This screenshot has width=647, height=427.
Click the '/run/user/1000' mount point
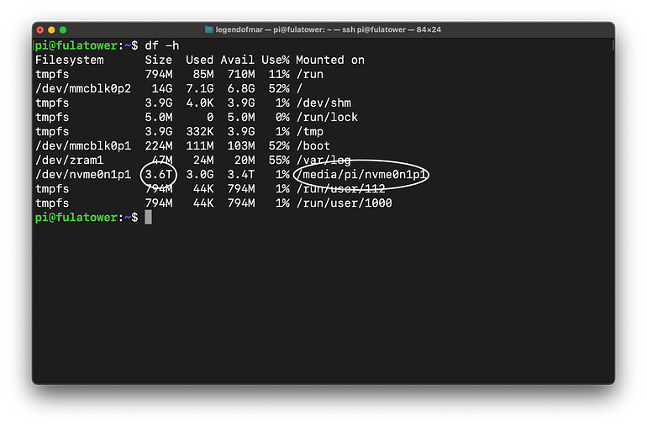(x=345, y=203)
